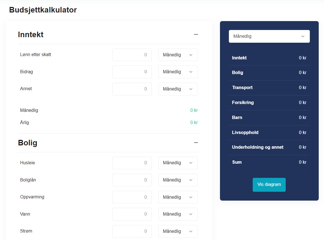Click the Annet amount field
The width and height of the screenshot is (324, 240).
(x=132, y=89)
